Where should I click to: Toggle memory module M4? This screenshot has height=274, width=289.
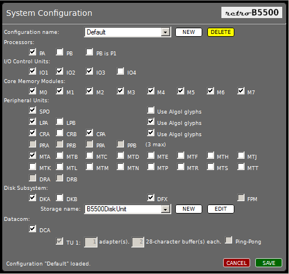click(151, 91)
